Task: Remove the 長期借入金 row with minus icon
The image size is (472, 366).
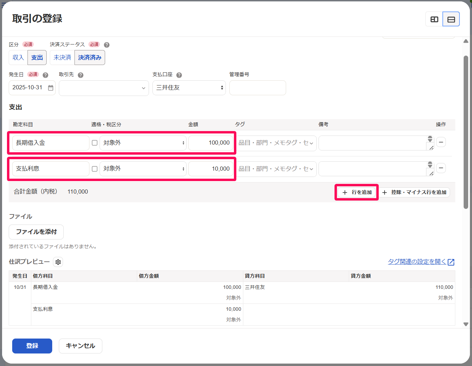Action: pyautogui.click(x=441, y=142)
